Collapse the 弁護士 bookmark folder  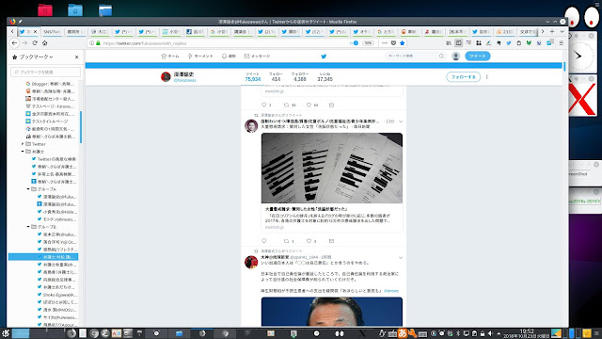[23, 152]
